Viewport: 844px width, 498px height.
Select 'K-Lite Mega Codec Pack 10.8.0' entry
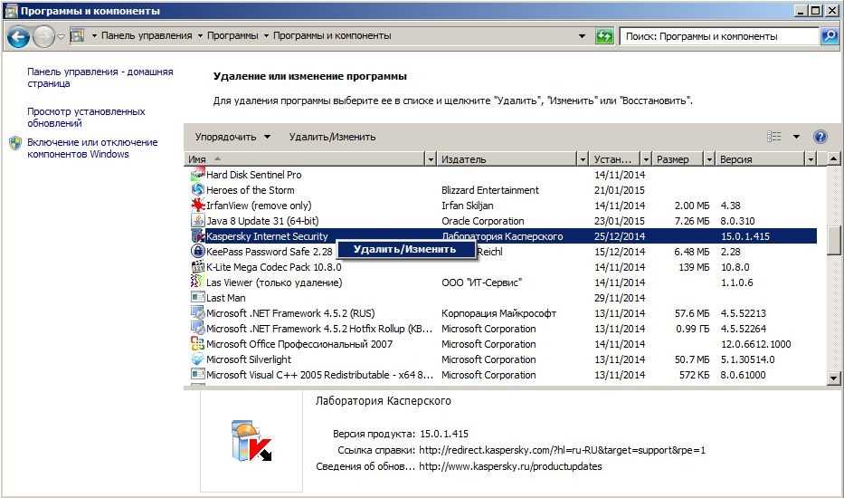coord(274,267)
